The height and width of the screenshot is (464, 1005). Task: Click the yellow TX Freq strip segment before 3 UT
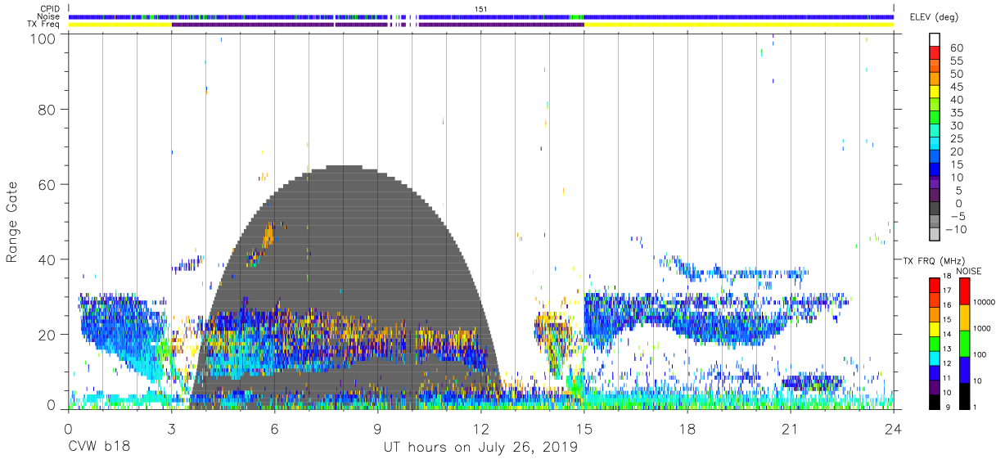click(120, 25)
